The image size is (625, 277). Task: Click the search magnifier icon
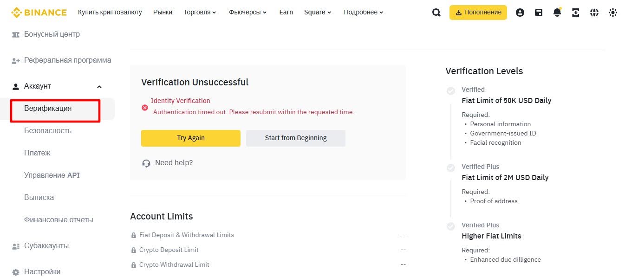coord(436,13)
